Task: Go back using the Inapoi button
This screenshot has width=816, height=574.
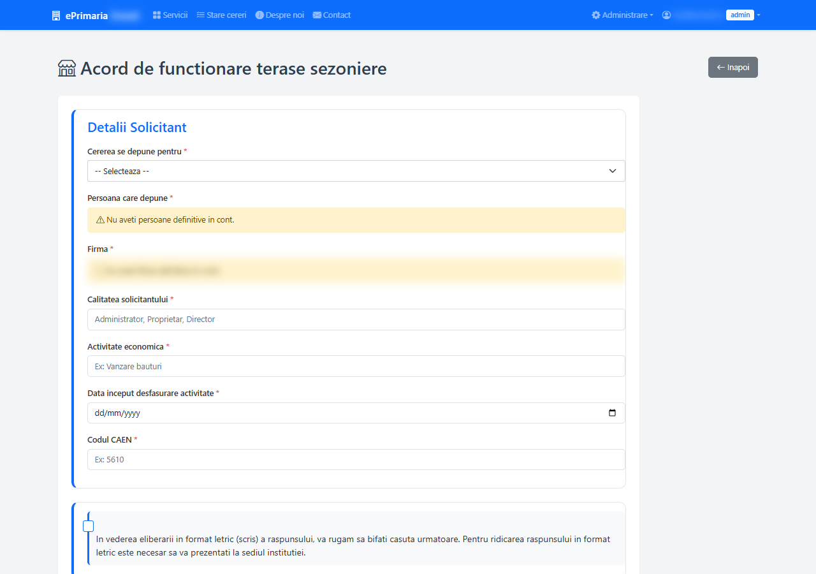Action: [x=733, y=67]
